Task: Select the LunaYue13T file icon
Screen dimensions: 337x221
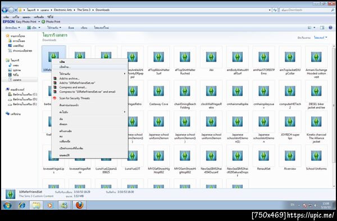Action: 133,156
